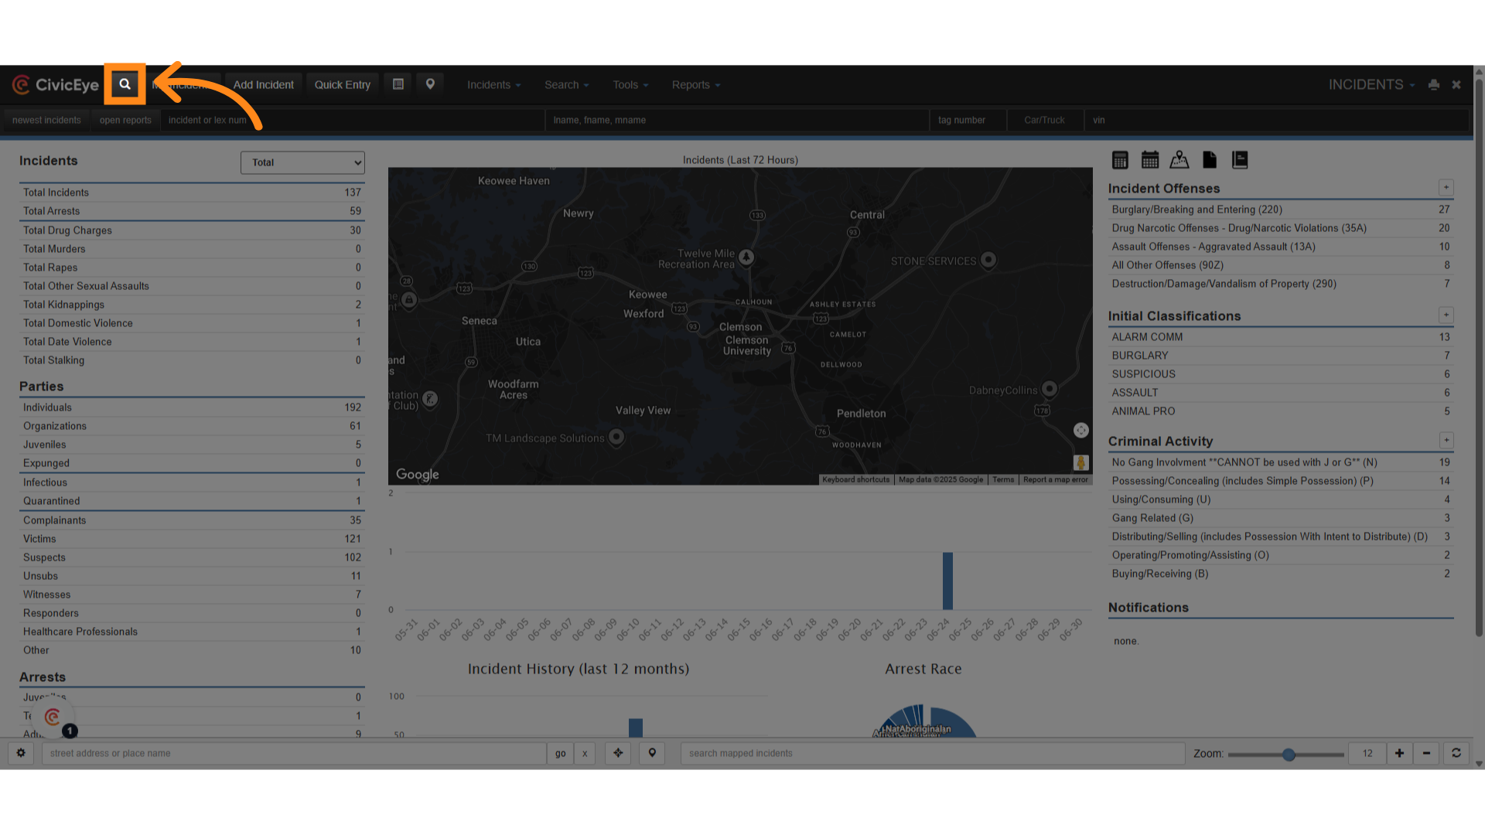This screenshot has height=835, width=1485.
Task: Expand Incident Offenses with plus button
Action: (x=1446, y=188)
